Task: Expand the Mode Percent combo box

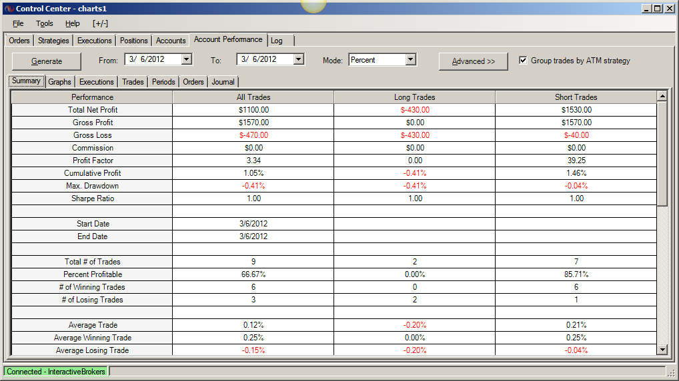Action: [411, 60]
